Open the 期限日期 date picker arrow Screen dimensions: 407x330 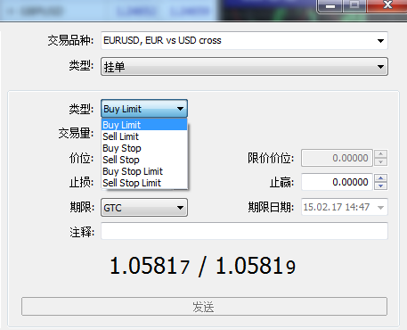point(380,207)
